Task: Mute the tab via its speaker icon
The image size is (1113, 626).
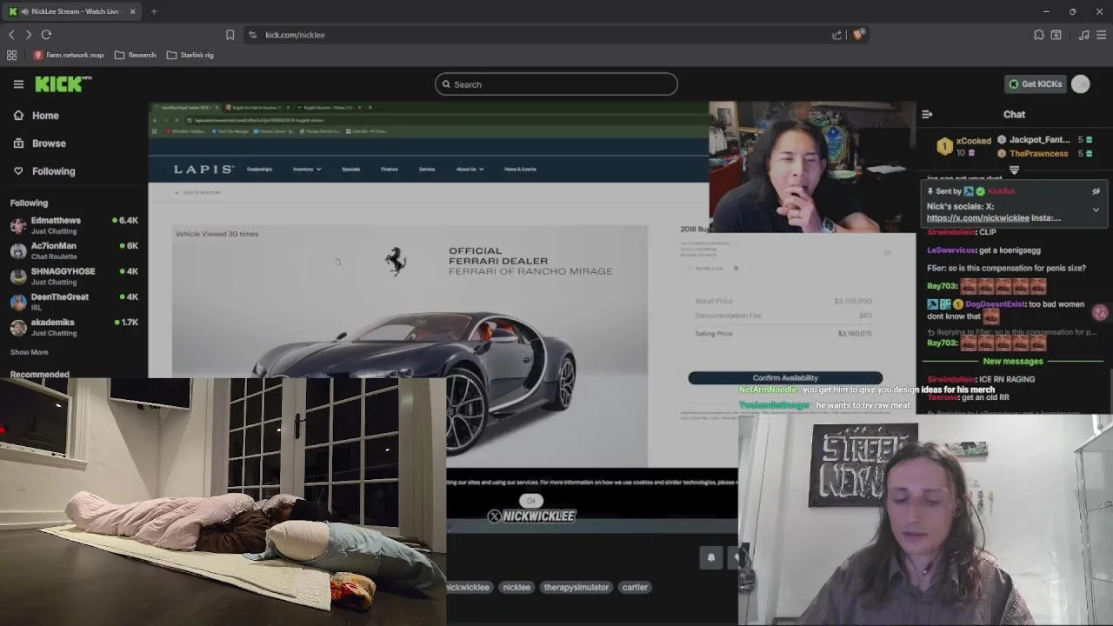Action: click(x=25, y=11)
